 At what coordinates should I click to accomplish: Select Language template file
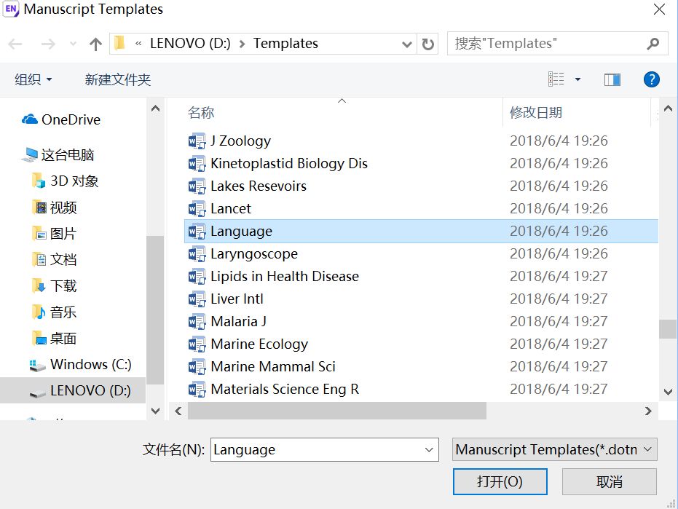click(x=421, y=231)
